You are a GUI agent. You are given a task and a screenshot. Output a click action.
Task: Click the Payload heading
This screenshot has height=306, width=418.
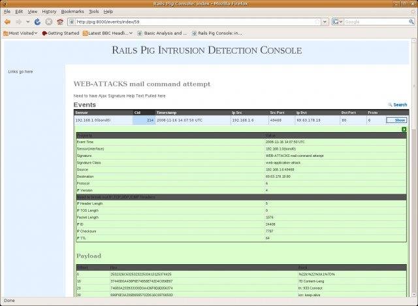point(89,256)
